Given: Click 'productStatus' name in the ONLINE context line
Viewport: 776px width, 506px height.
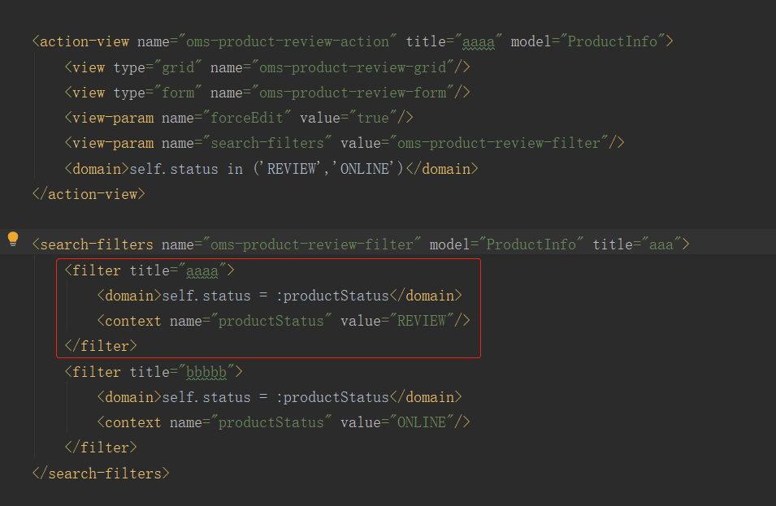Looking at the screenshot, I should [x=271, y=422].
